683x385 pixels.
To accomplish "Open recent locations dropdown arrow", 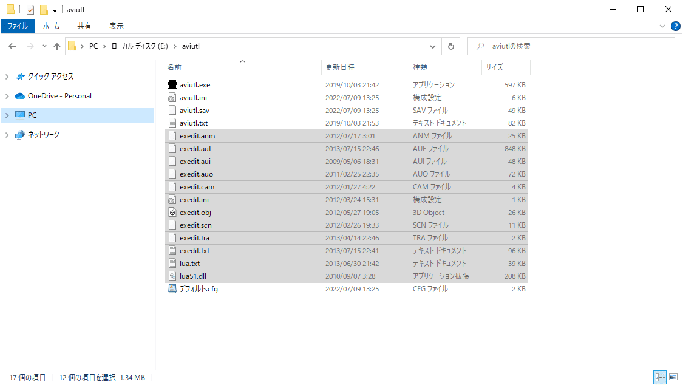I will pos(44,46).
